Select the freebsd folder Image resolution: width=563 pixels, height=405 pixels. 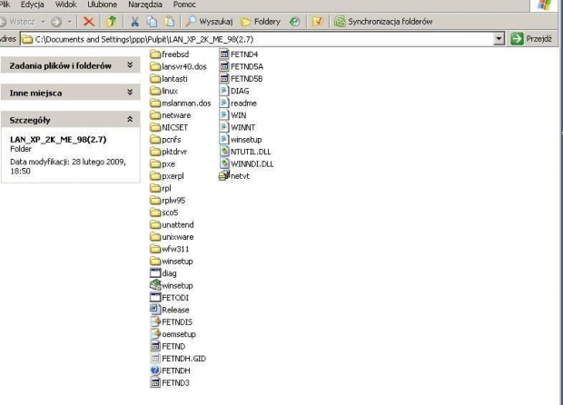tap(170, 54)
